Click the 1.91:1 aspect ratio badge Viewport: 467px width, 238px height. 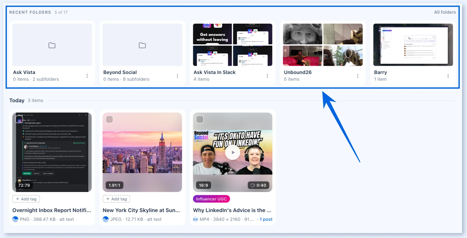[x=114, y=185]
